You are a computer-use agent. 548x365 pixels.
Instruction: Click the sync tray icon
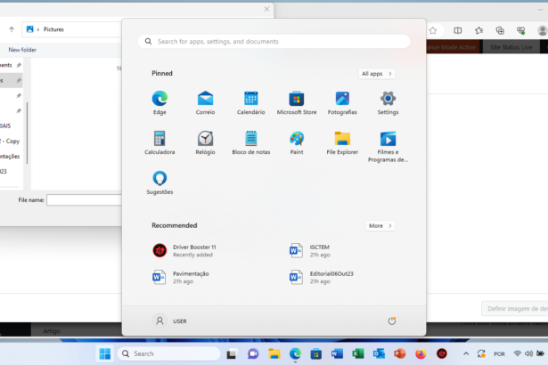coord(481,353)
